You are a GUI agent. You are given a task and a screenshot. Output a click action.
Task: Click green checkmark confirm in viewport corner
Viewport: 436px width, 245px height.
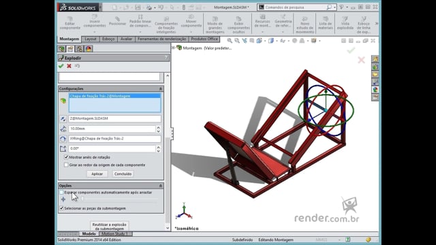tap(352, 50)
